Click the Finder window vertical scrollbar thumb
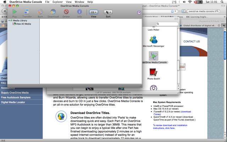The height and width of the screenshot is (142, 227). 178,65
